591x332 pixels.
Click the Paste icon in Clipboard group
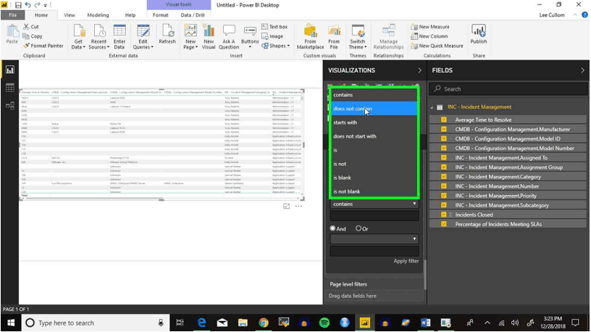[12, 31]
